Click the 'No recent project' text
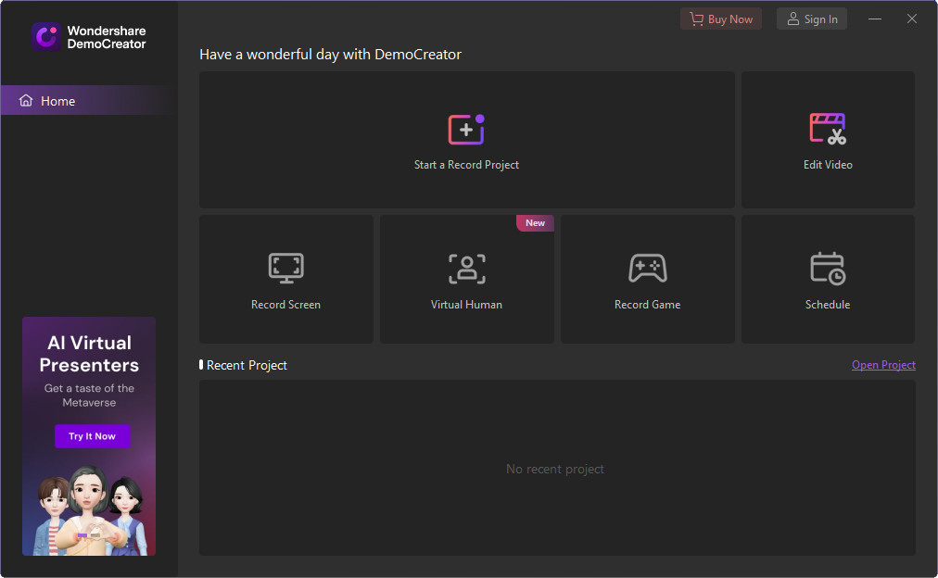Image resolution: width=938 pixels, height=578 pixels. tap(555, 470)
